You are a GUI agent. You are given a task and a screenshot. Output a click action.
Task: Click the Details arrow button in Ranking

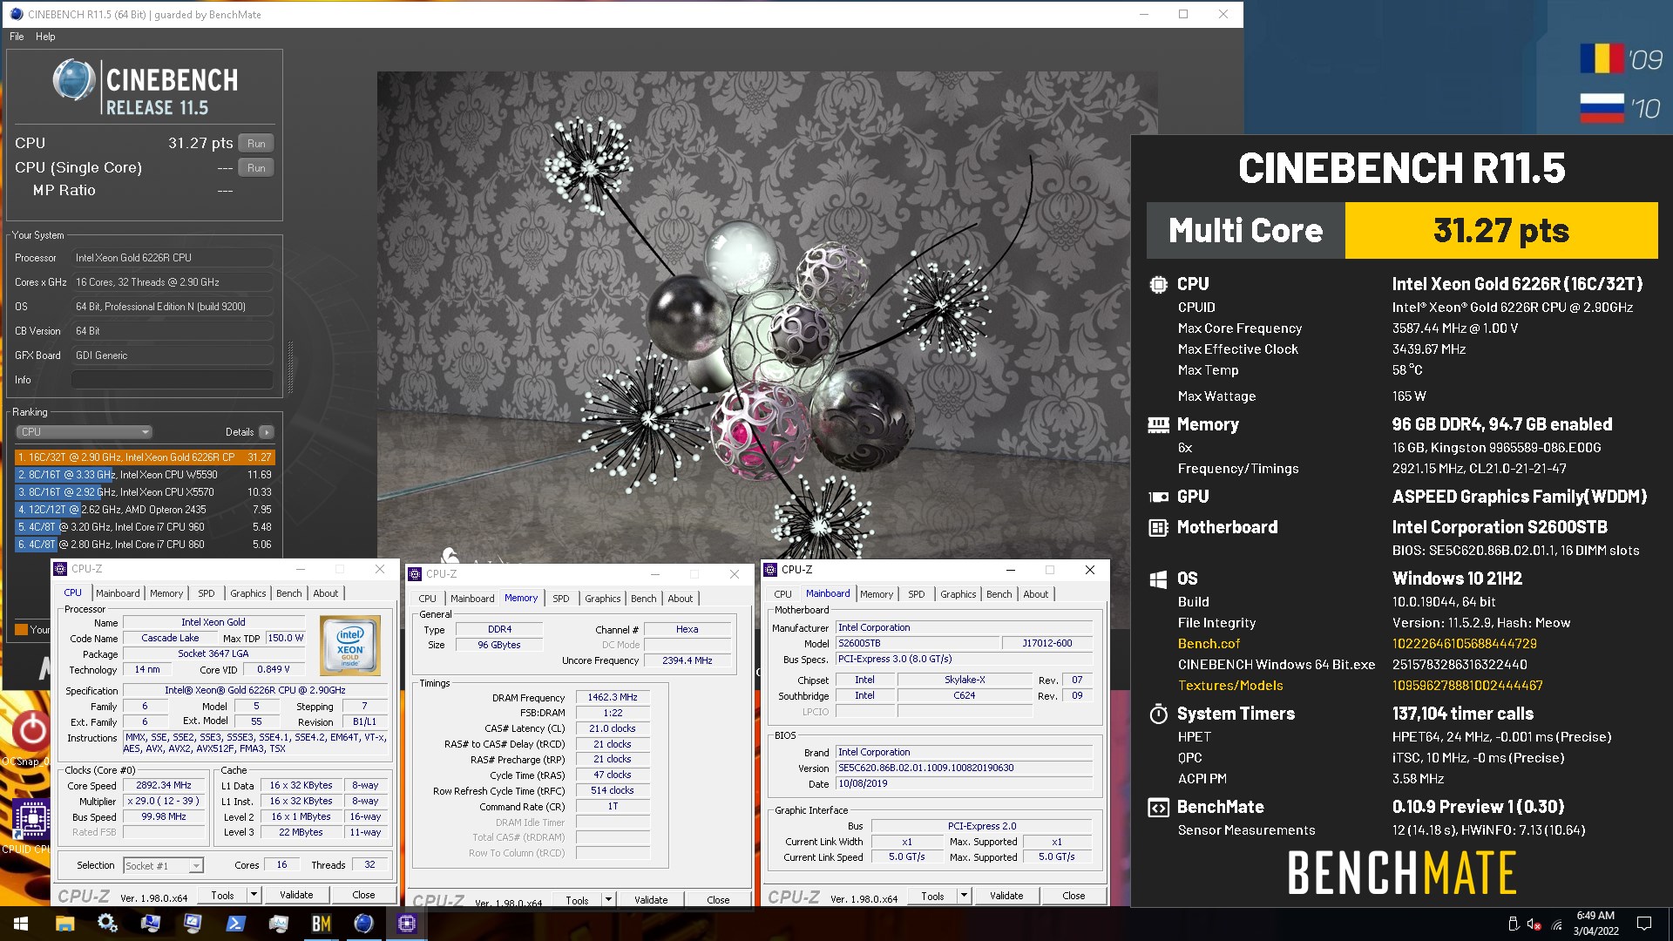(x=267, y=432)
